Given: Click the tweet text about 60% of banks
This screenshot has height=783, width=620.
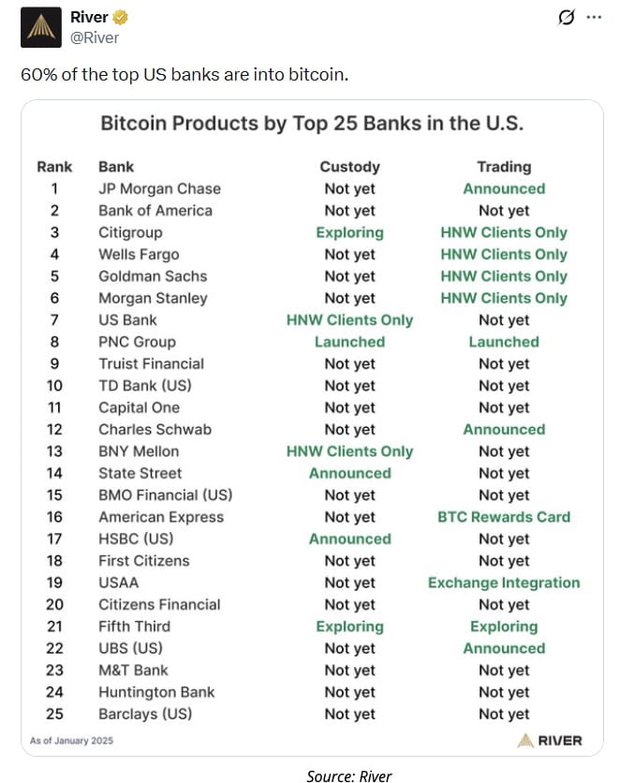Looking at the screenshot, I should click(185, 74).
